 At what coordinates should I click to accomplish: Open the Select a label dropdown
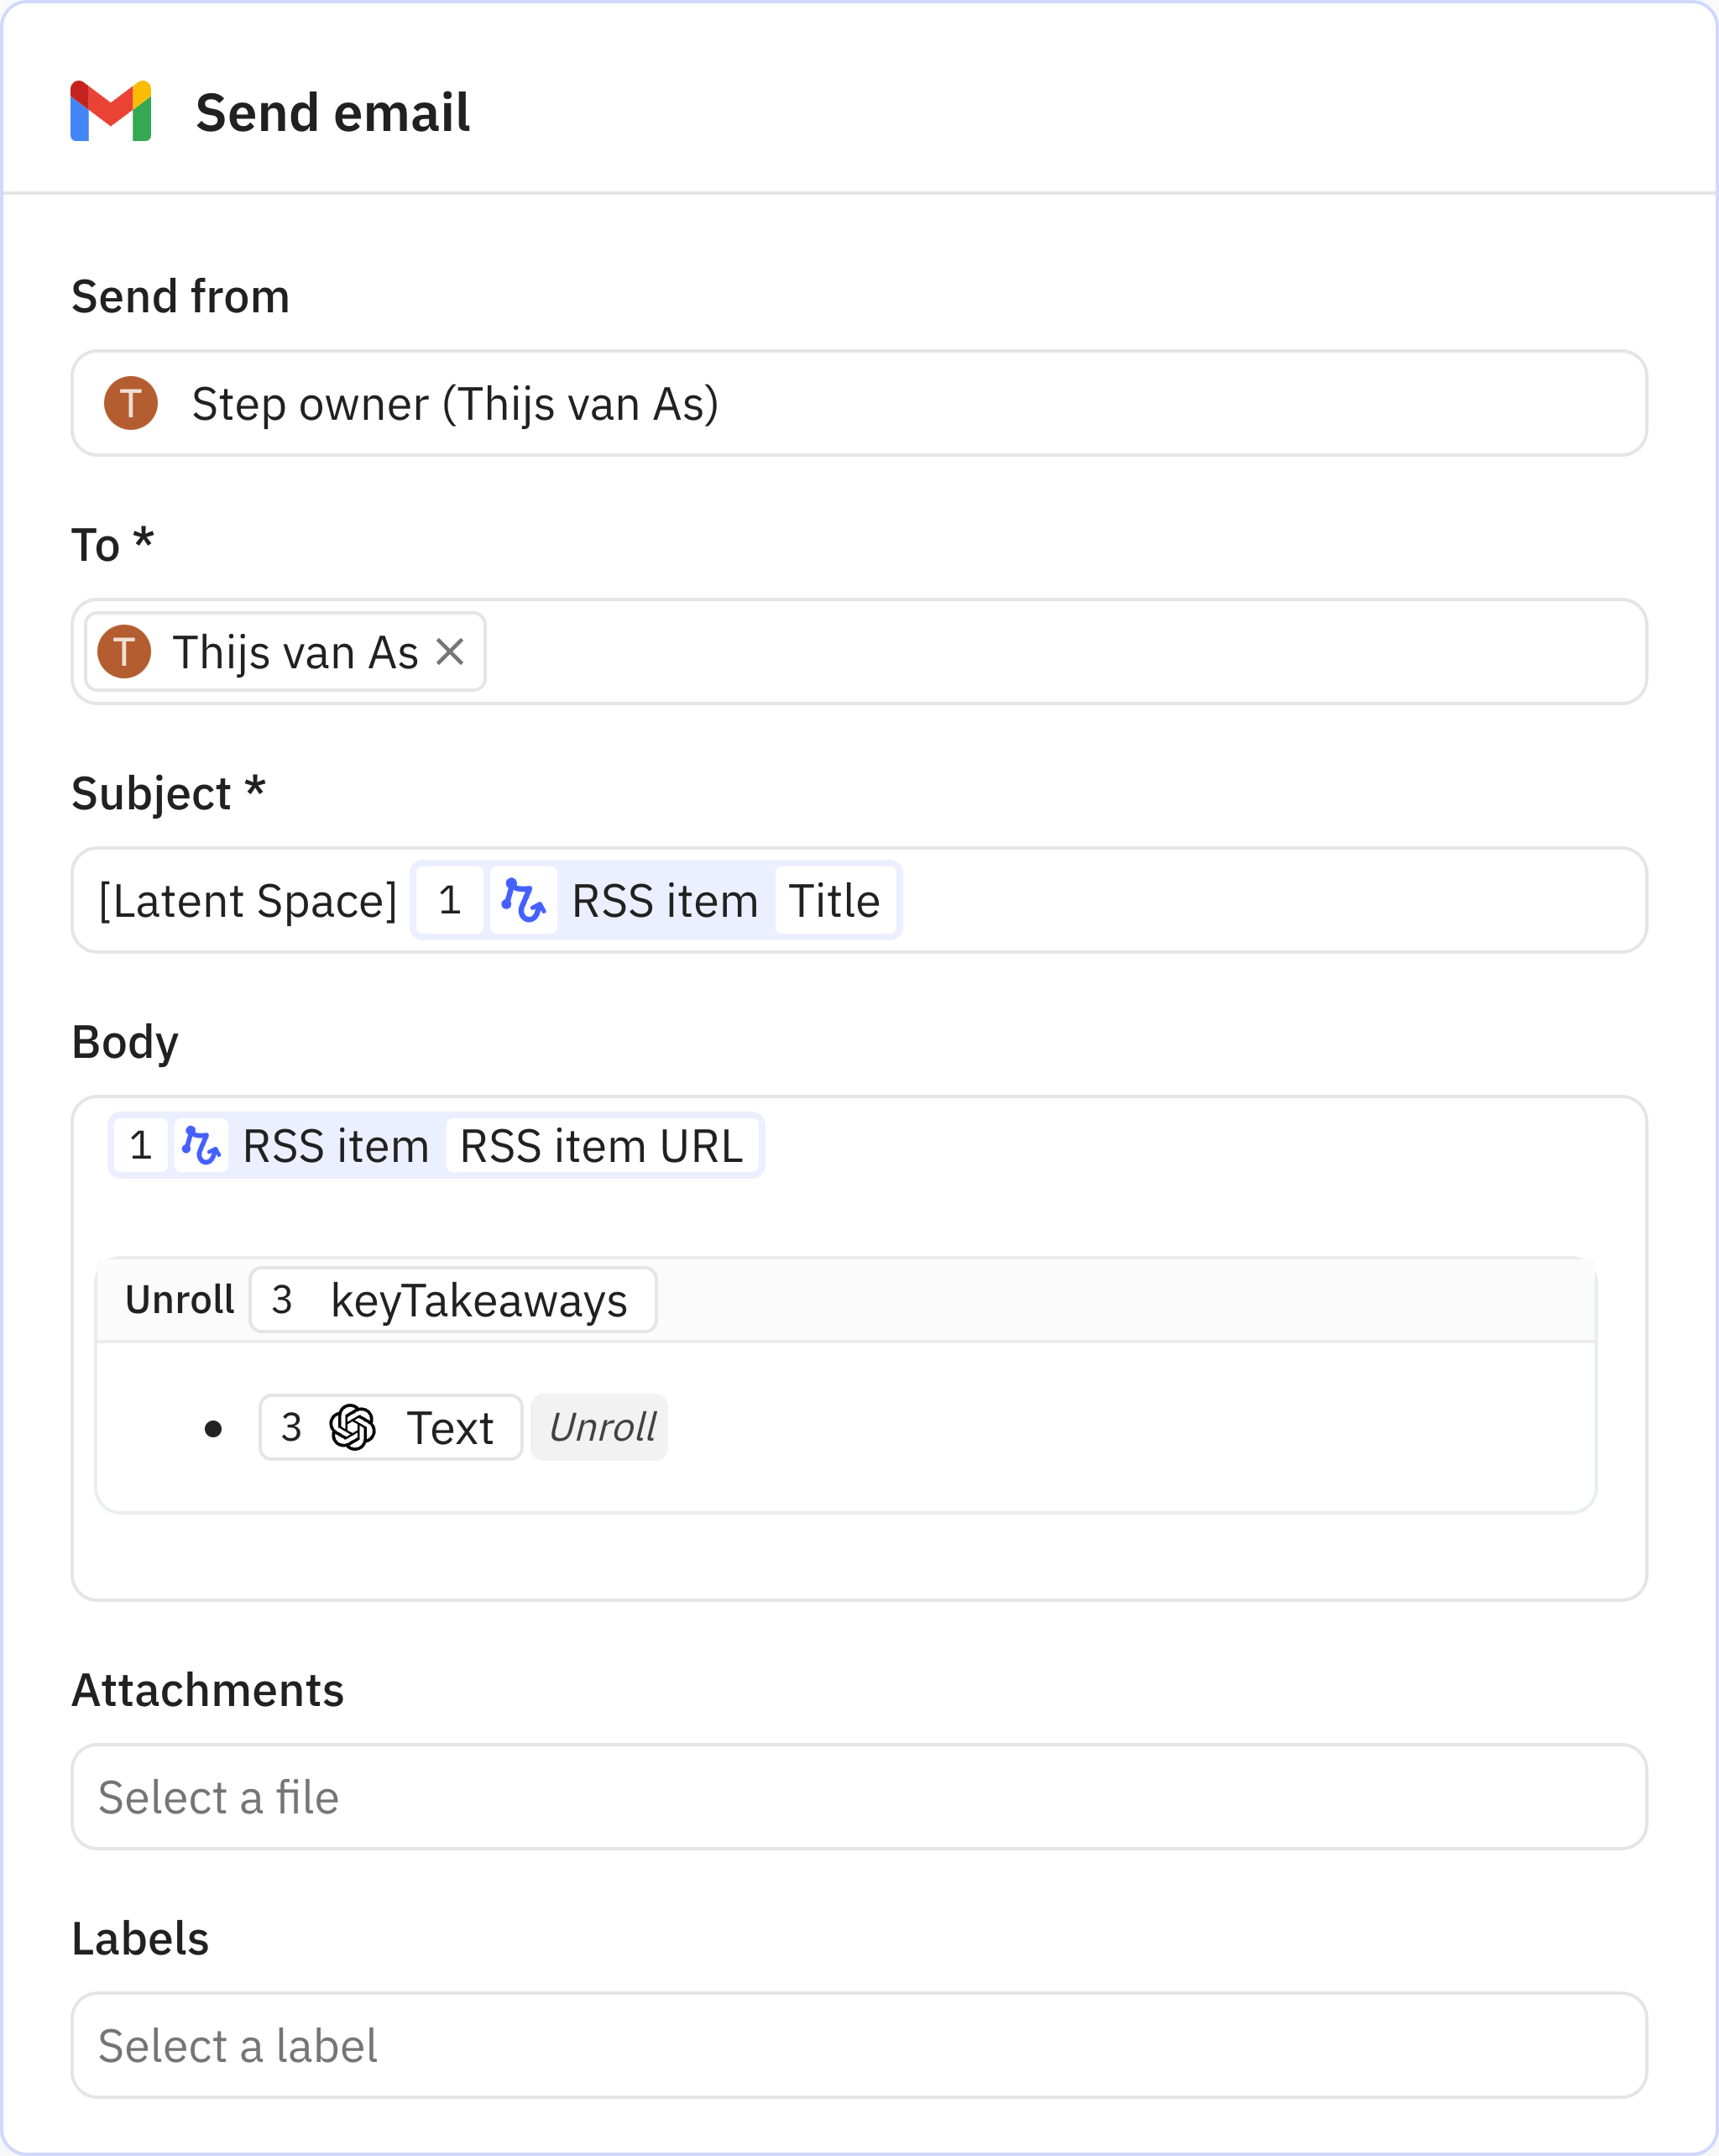pyautogui.click(x=860, y=2045)
